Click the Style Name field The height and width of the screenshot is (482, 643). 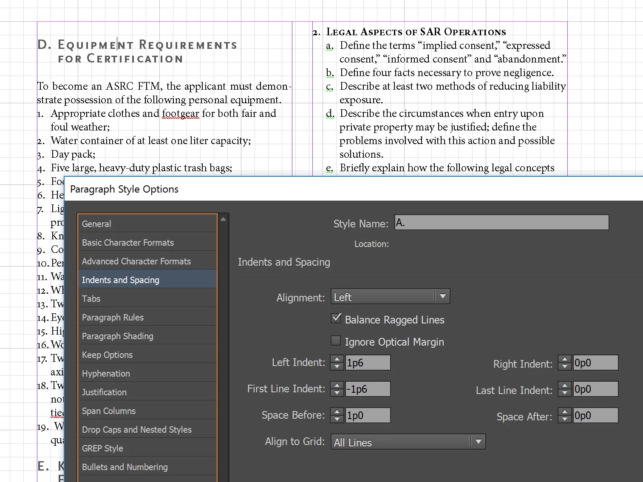pyautogui.click(x=501, y=222)
